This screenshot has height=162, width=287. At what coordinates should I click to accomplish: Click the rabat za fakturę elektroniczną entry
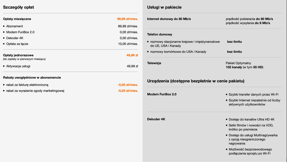click(27, 85)
